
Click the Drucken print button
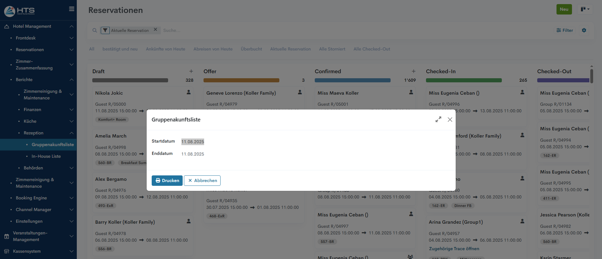pyautogui.click(x=167, y=180)
